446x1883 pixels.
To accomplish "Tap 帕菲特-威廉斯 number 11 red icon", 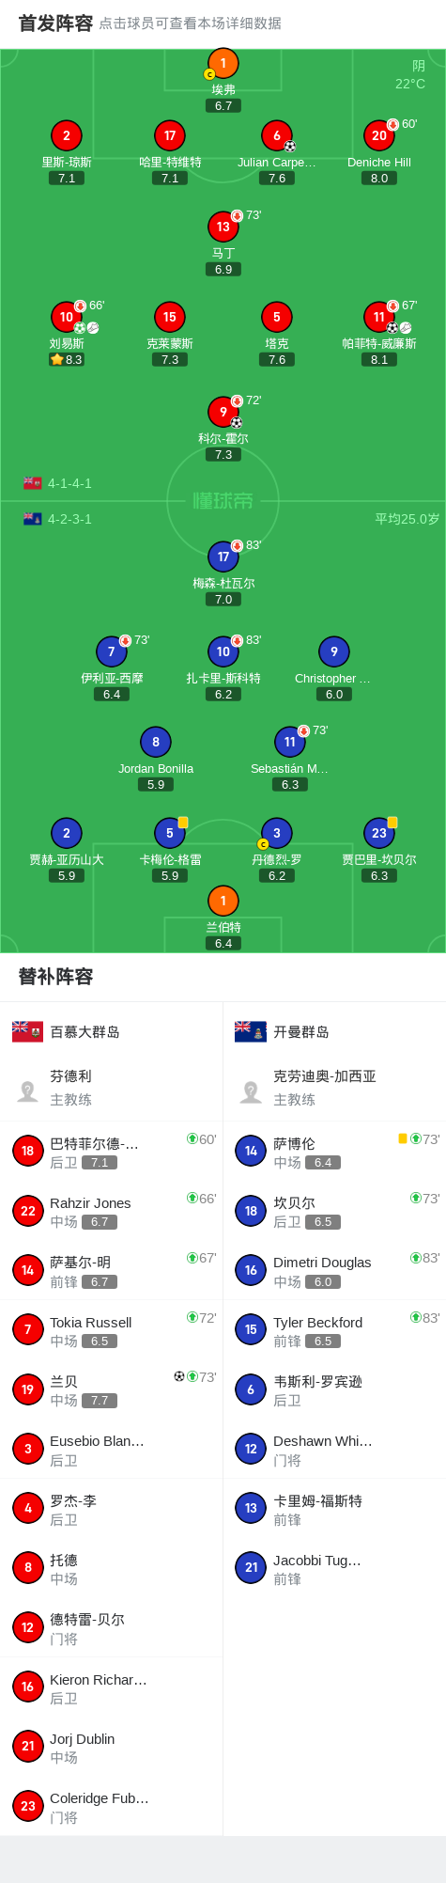I will (379, 317).
